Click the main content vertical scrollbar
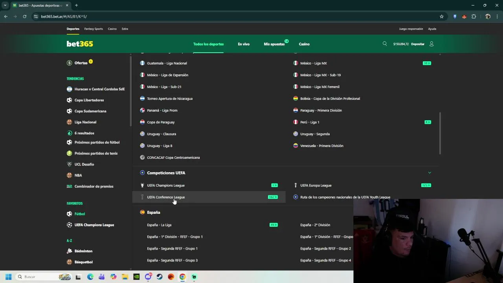This screenshot has width=503, height=283. click(x=440, y=133)
